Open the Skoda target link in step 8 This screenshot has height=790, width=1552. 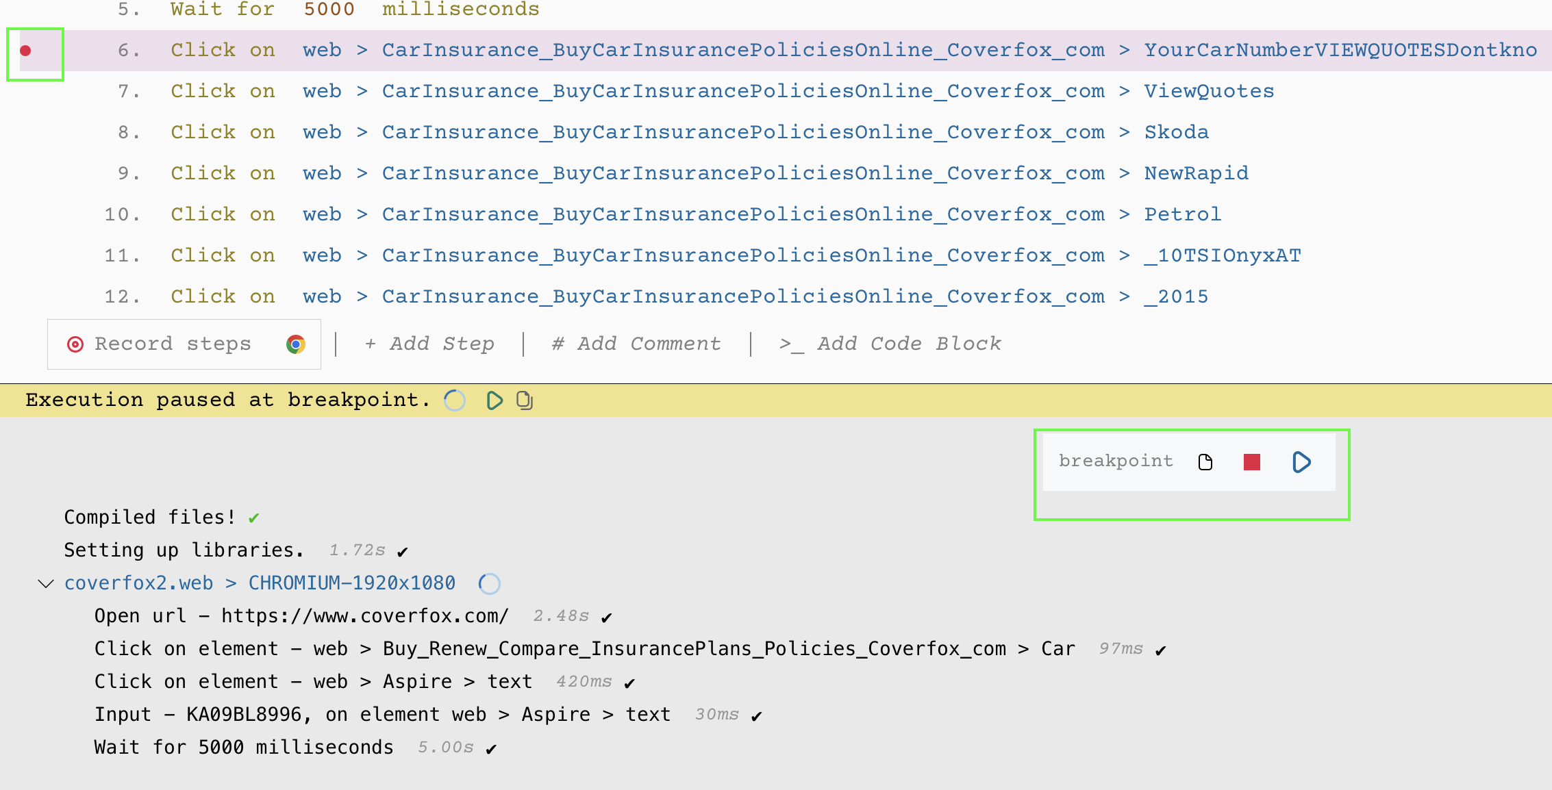(1176, 131)
